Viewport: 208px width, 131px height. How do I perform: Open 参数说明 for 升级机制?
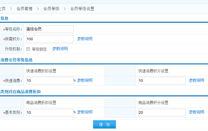coord(60,49)
